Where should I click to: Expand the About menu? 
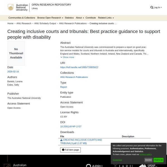80,18
